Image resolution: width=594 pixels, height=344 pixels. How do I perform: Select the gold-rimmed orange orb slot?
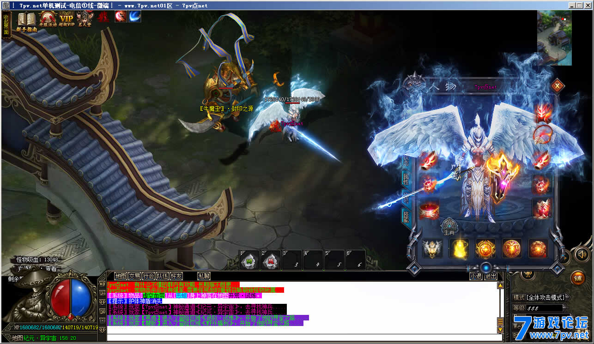pos(485,248)
